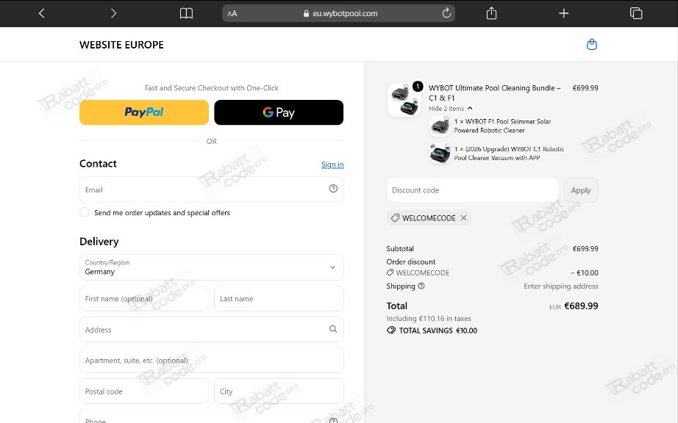Click the Shipping info question icon
This screenshot has width=678, height=423.
point(421,286)
